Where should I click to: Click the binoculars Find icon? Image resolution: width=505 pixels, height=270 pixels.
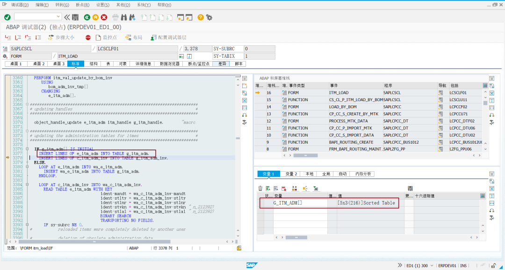123,17
